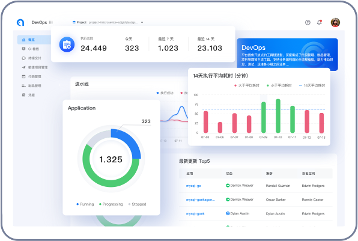Click the round blue 执行总数 clipboard icon
The width and height of the screenshot is (358, 241).
[67, 44]
